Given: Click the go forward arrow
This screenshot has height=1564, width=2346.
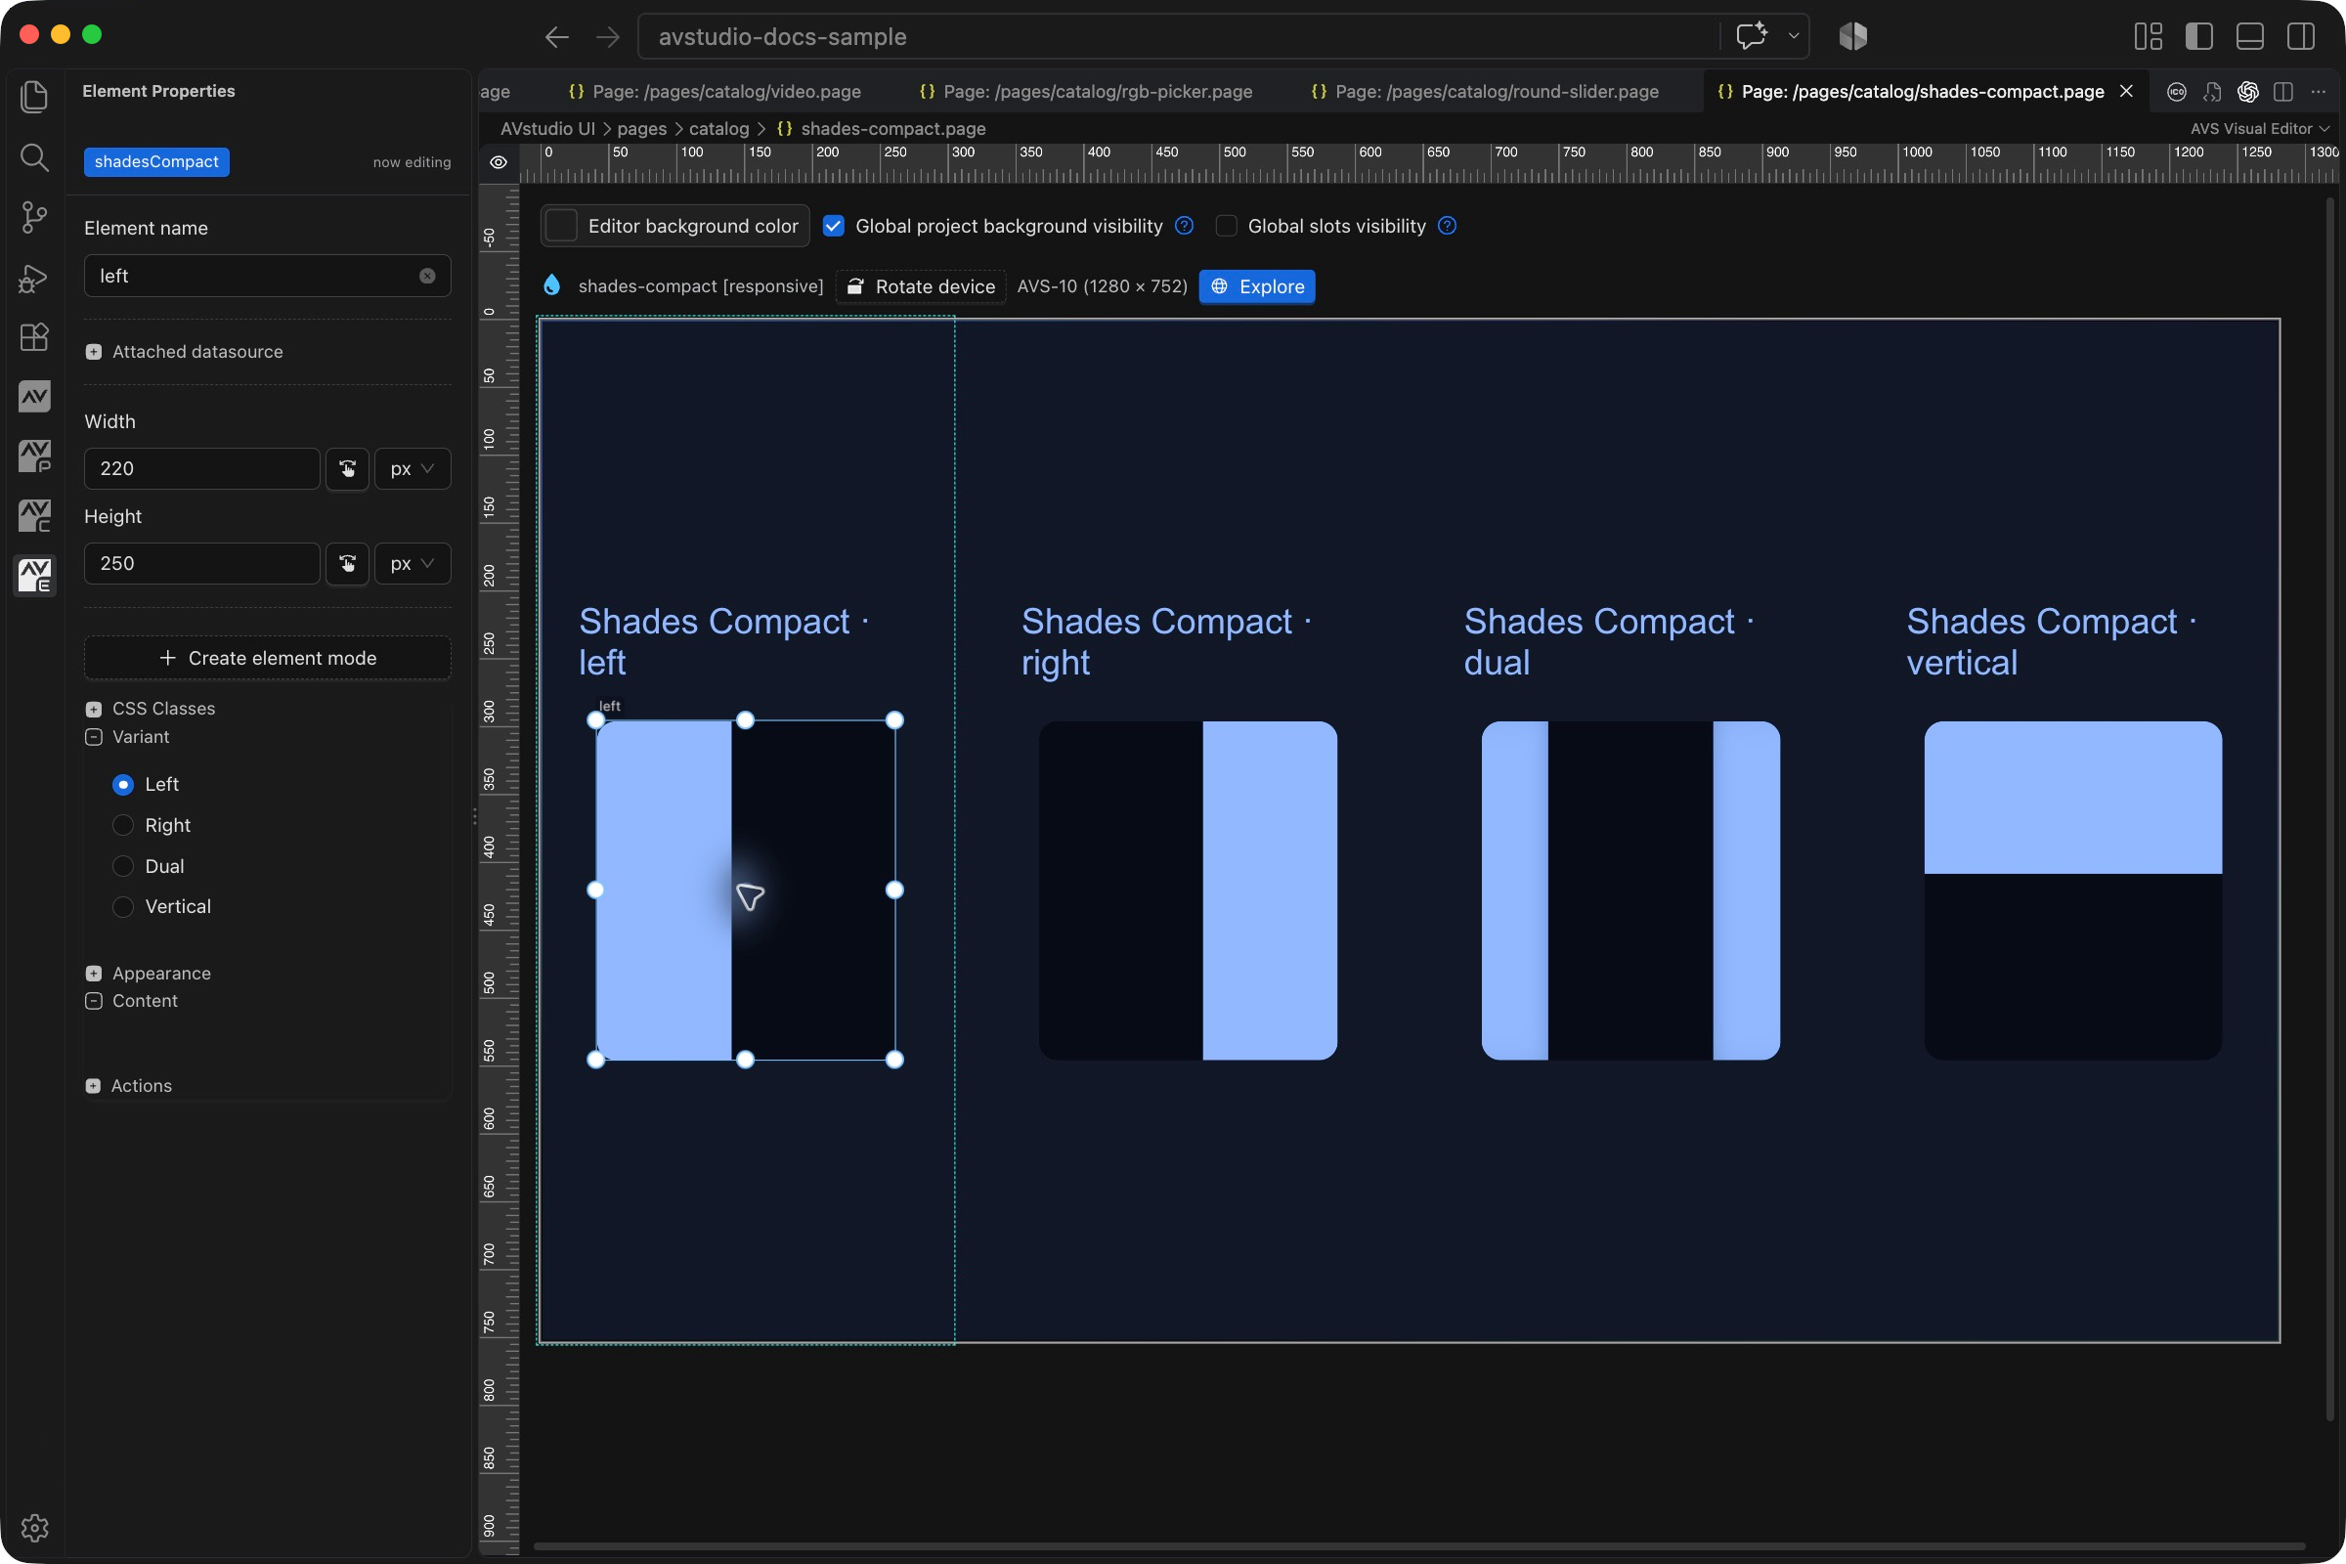Looking at the screenshot, I should (x=607, y=37).
